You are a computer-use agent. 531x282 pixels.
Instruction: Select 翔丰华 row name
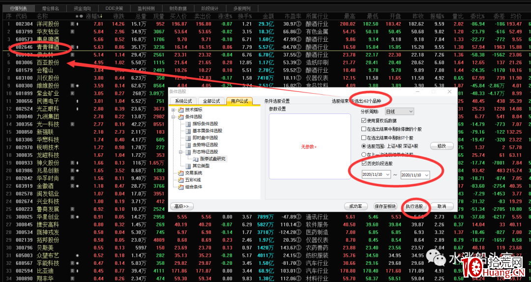[x=45, y=279]
